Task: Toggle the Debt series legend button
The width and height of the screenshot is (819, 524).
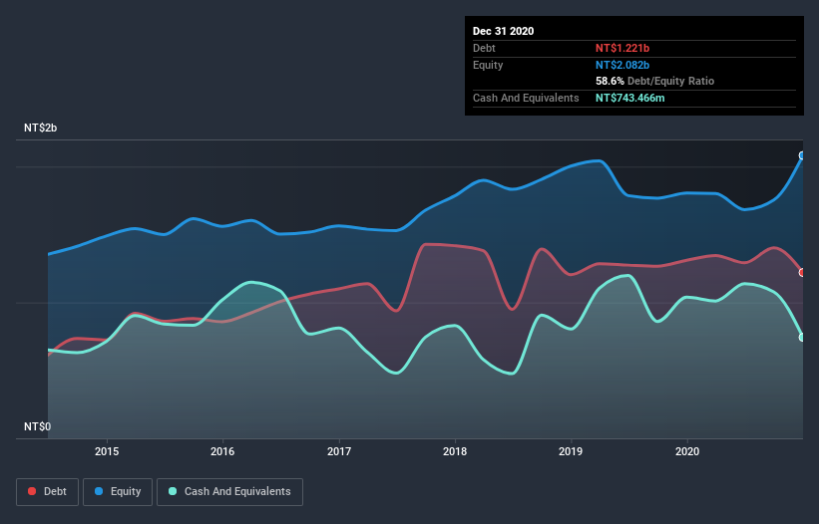Action: pos(47,492)
